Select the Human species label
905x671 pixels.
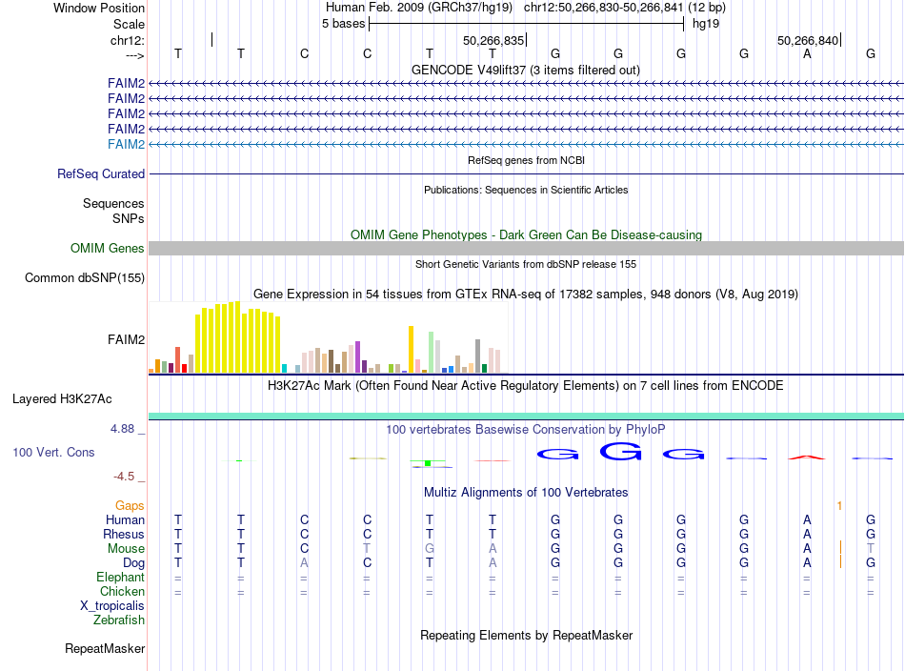[125, 519]
